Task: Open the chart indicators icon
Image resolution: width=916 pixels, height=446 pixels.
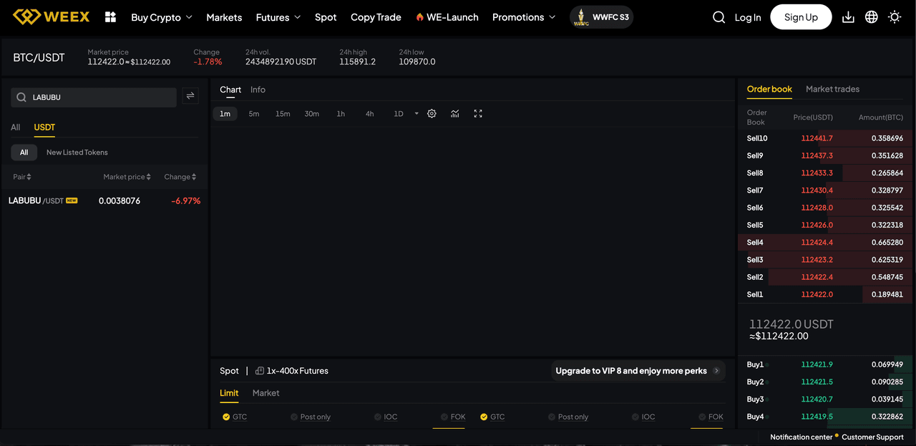Action: coord(455,114)
